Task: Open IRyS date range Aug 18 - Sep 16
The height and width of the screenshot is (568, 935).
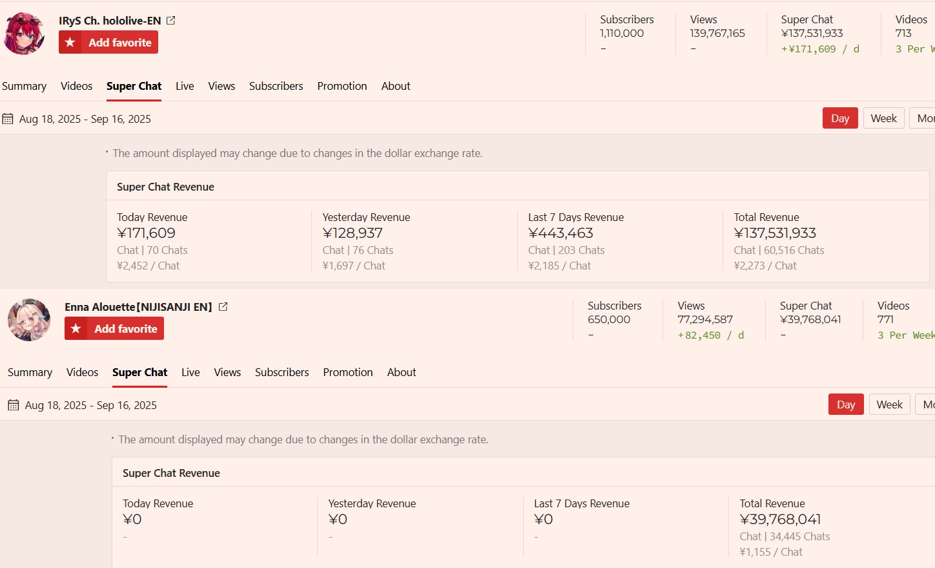Action: point(85,119)
